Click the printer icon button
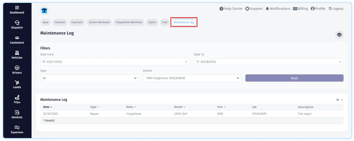 tap(339, 35)
